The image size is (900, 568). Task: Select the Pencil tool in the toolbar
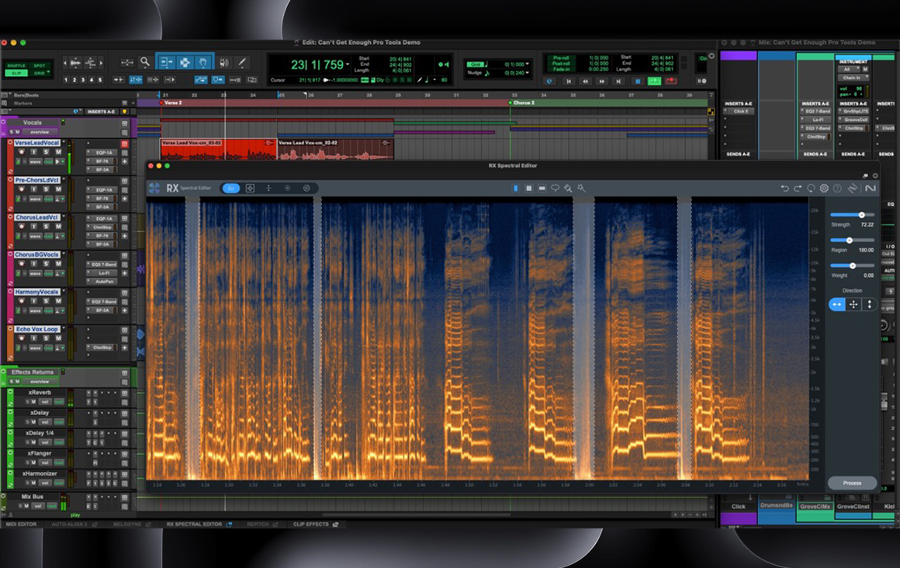[242, 63]
